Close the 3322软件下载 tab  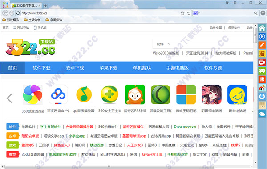39,6
